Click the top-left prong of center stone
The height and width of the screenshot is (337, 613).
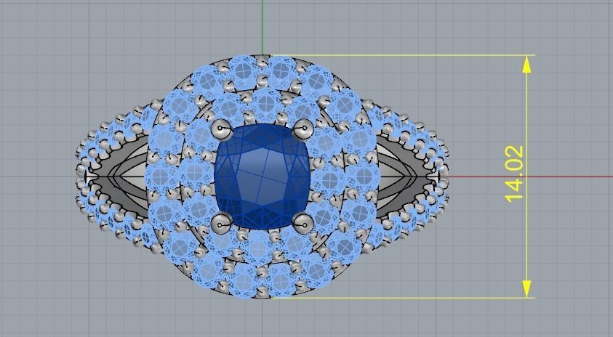tap(222, 130)
